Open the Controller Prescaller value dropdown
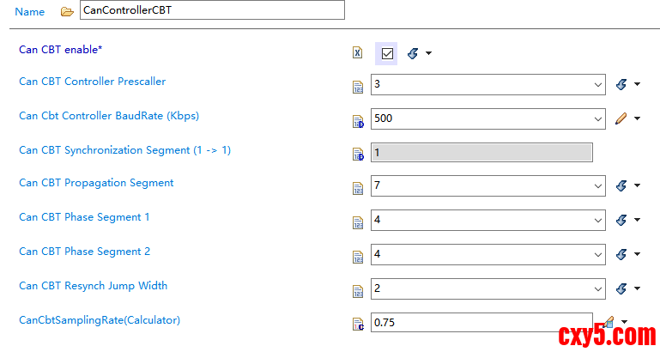Screen dimensions: 660x352 (598, 85)
